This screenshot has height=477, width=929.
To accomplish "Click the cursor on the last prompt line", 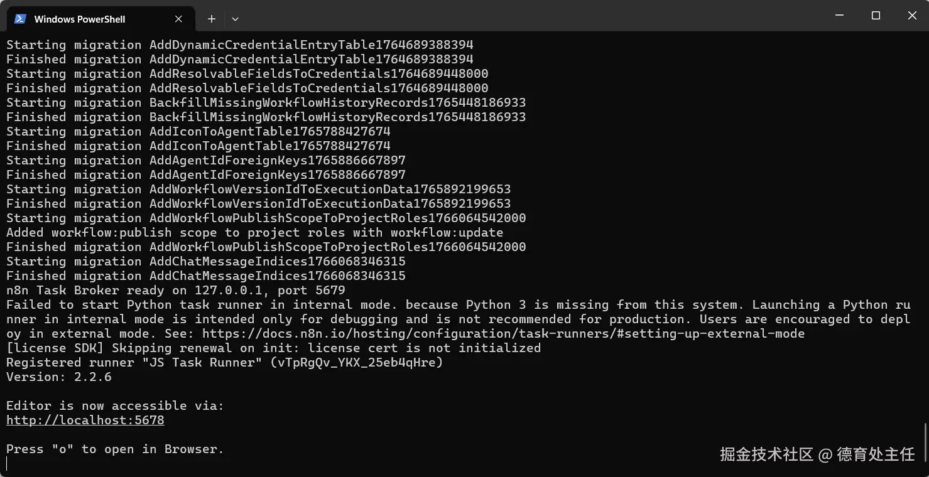I will coord(7,464).
